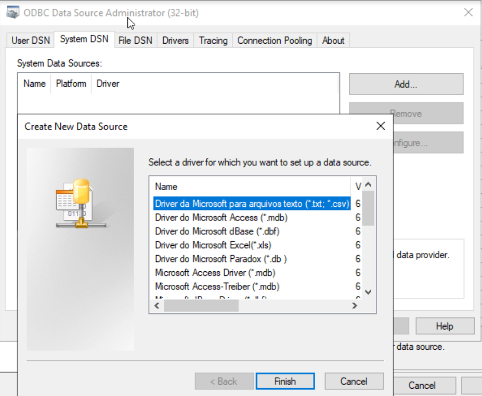The width and height of the screenshot is (482, 396).
Task: Select Driver do Microsoft dBase (*.dbf)
Action: click(x=217, y=231)
